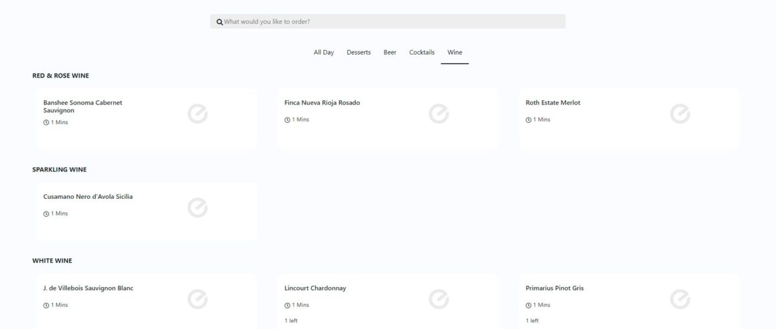This screenshot has height=329, width=776.
Task: Click placeholder image on Lincourt Chardonnay card
Action: coord(439,300)
